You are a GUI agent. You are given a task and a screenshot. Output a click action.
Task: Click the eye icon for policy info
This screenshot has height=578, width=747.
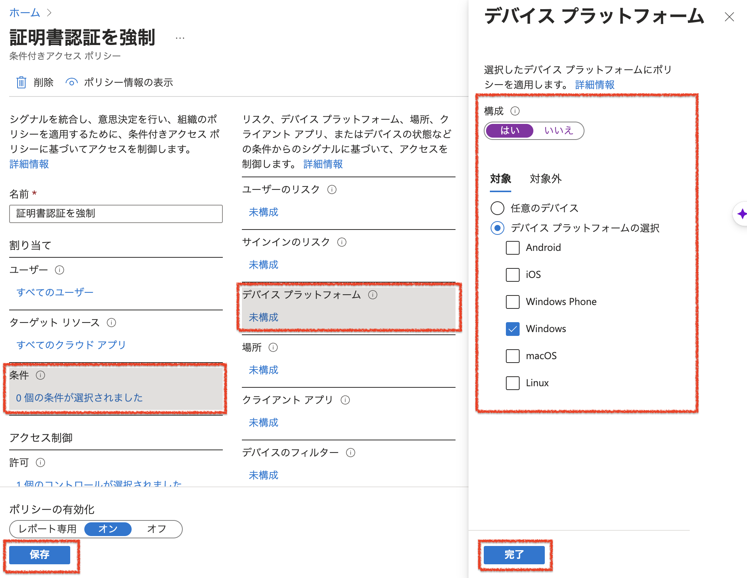pyautogui.click(x=71, y=82)
